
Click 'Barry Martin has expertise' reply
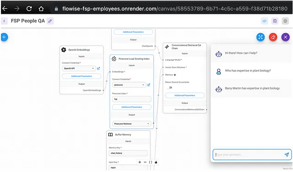[252, 89]
